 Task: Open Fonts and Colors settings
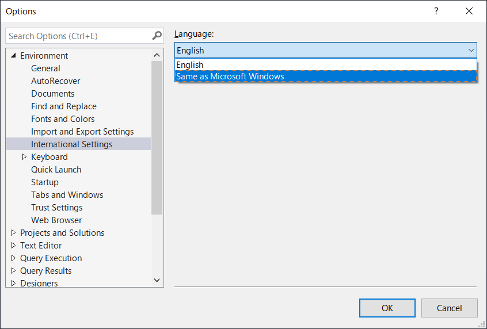point(63,119)
